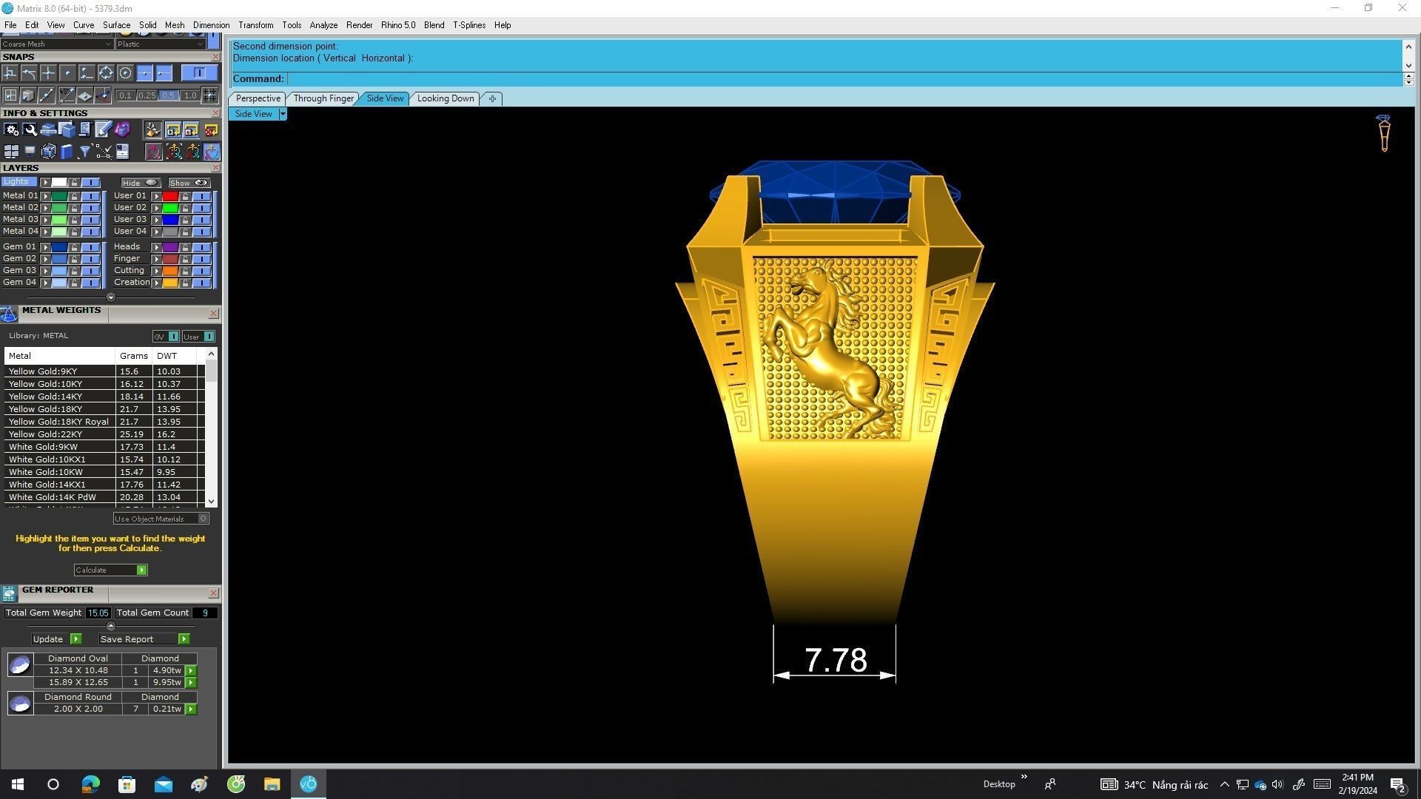
Task: Open the Coarse Mesh dropdown
Action: click(x=56, y=44)
